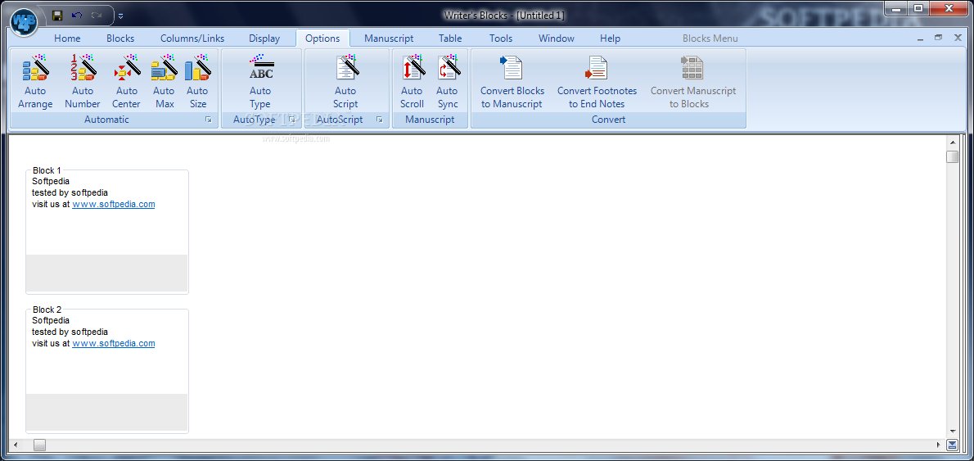The width and height of the screenshot is (974, 461).
Task: Switch to the Home tab
Action: (67, 38)
